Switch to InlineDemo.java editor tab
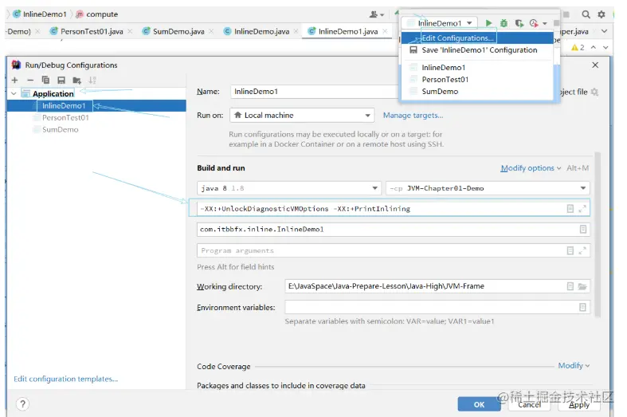Image resolution: width=627 pixels, height=417 pixels. (x=261, y=31)
